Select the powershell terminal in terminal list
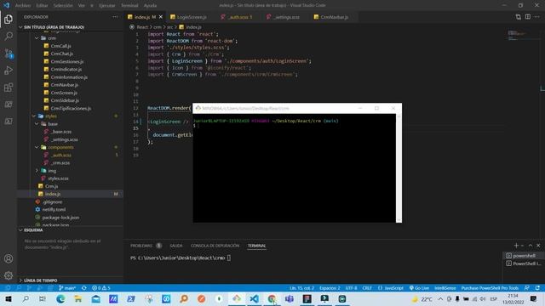The image size is (545, 306). (523, 256)
